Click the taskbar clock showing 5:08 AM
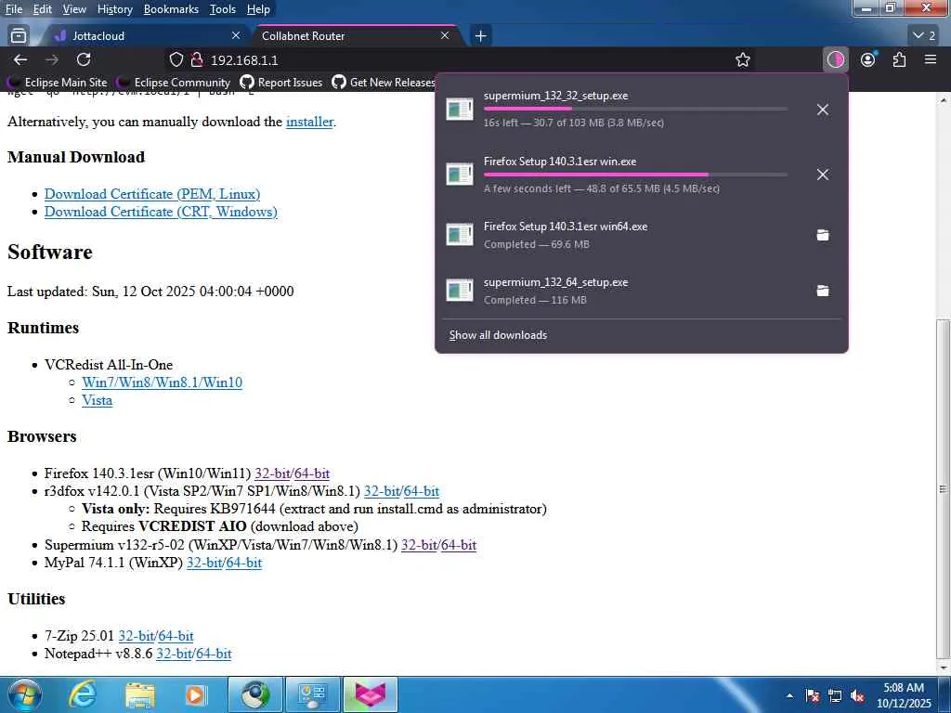 tap(903, 695)
